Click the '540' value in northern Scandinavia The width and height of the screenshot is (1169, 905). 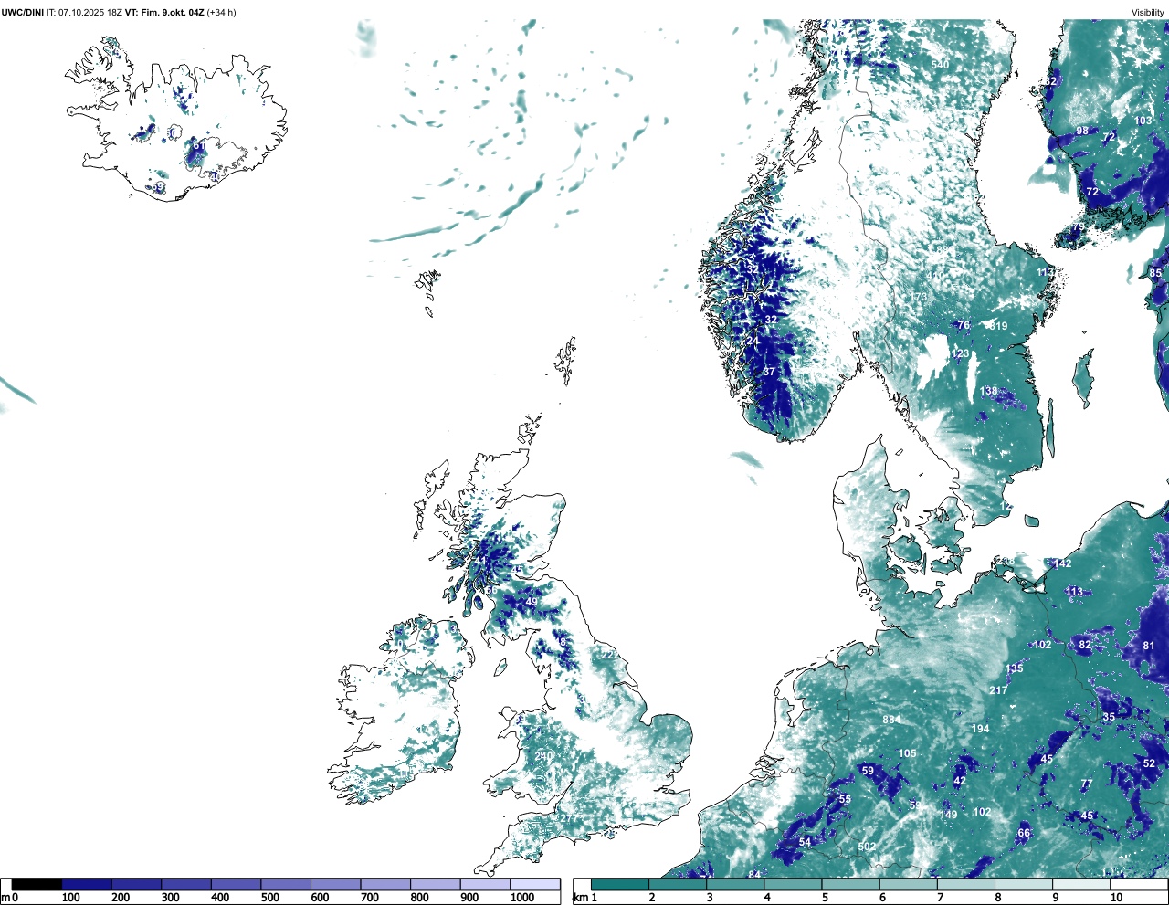pos(940,65)
